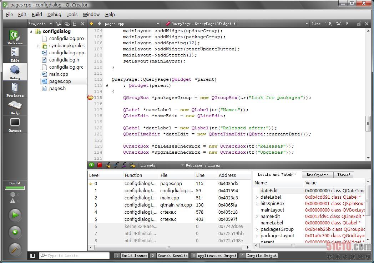Open the QueryPage symbol dropdown
Viewport: 374px width, 263px height.
click(x=237, y=24)
